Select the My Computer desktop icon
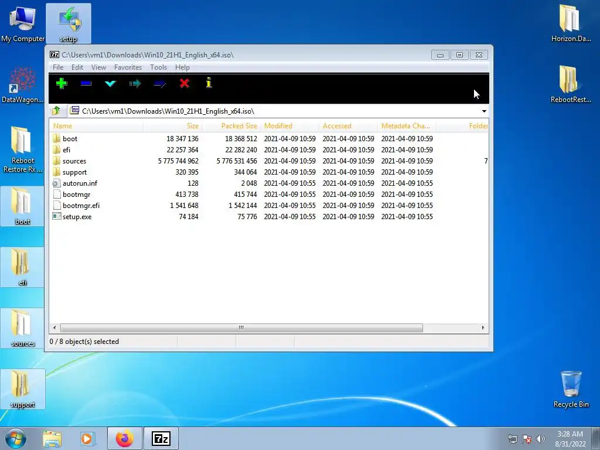Viewport: 600px width, 450px height. tap(23, 23)
